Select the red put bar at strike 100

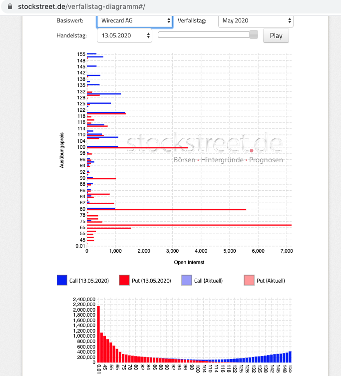tap(137, 148)
